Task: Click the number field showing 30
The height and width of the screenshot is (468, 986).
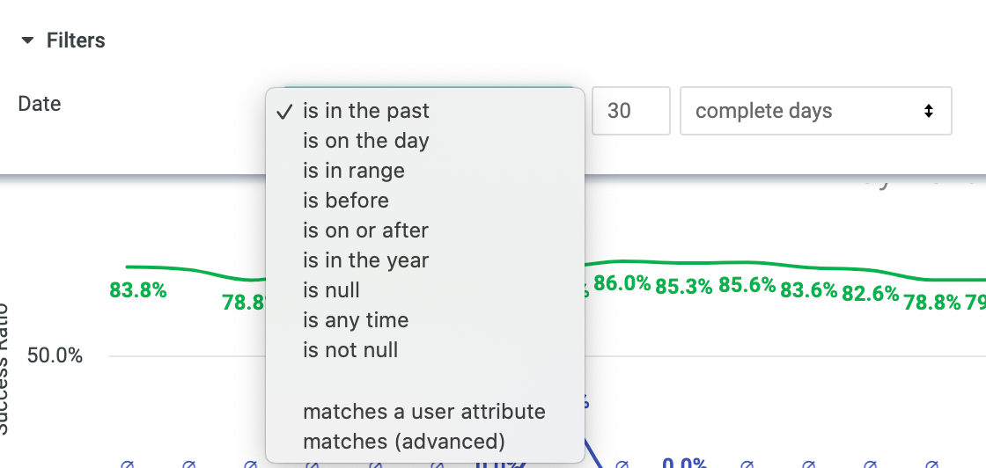Action: (630, 111)
